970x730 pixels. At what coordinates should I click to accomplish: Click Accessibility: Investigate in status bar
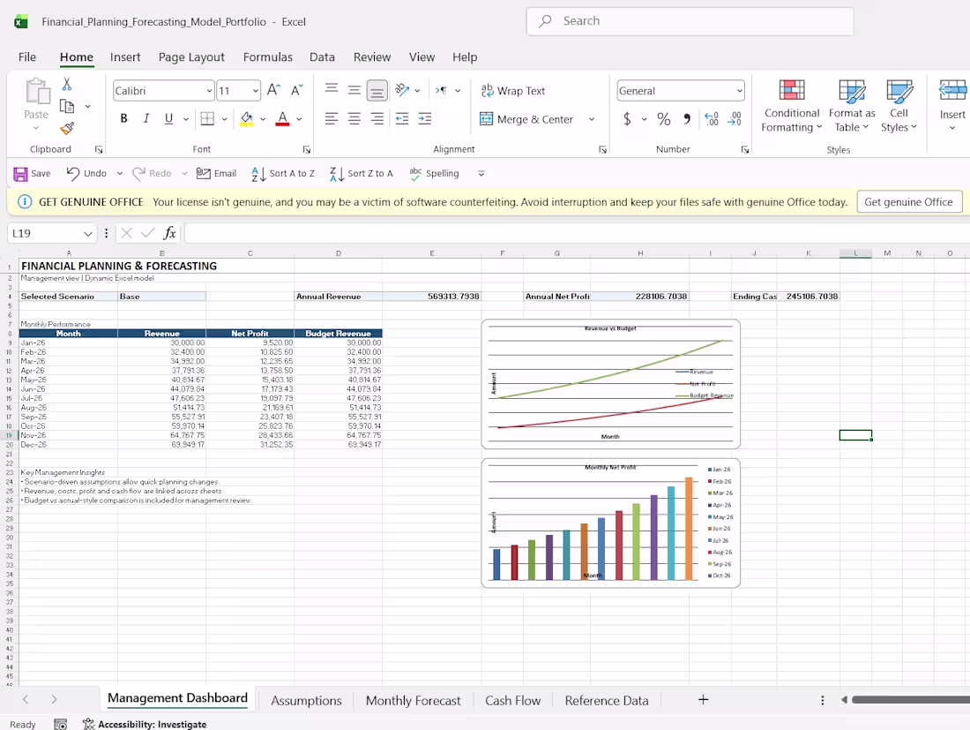pos(145,724)
